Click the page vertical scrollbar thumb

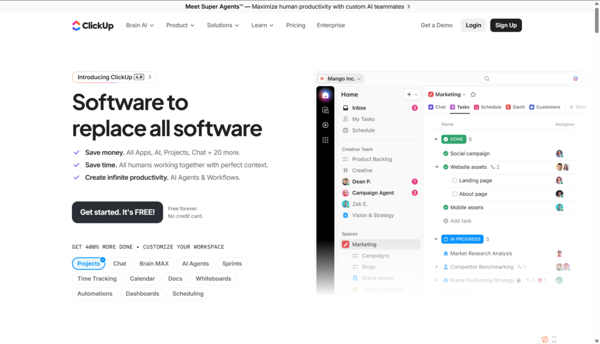(x=596, y=19)
